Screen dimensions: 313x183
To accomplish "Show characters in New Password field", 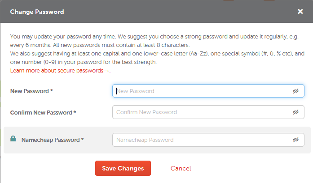I will (295, 91).
